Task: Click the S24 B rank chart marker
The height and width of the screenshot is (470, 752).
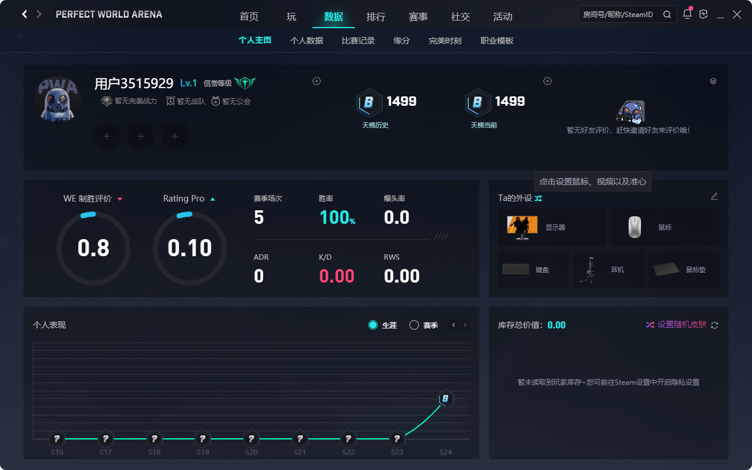Action: click(x=446, y=399)
